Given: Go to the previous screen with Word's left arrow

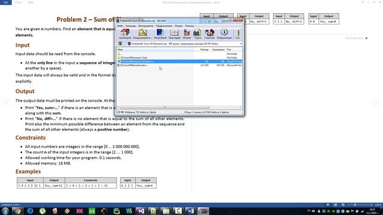Looking at the screenshot, I should 7,102.
